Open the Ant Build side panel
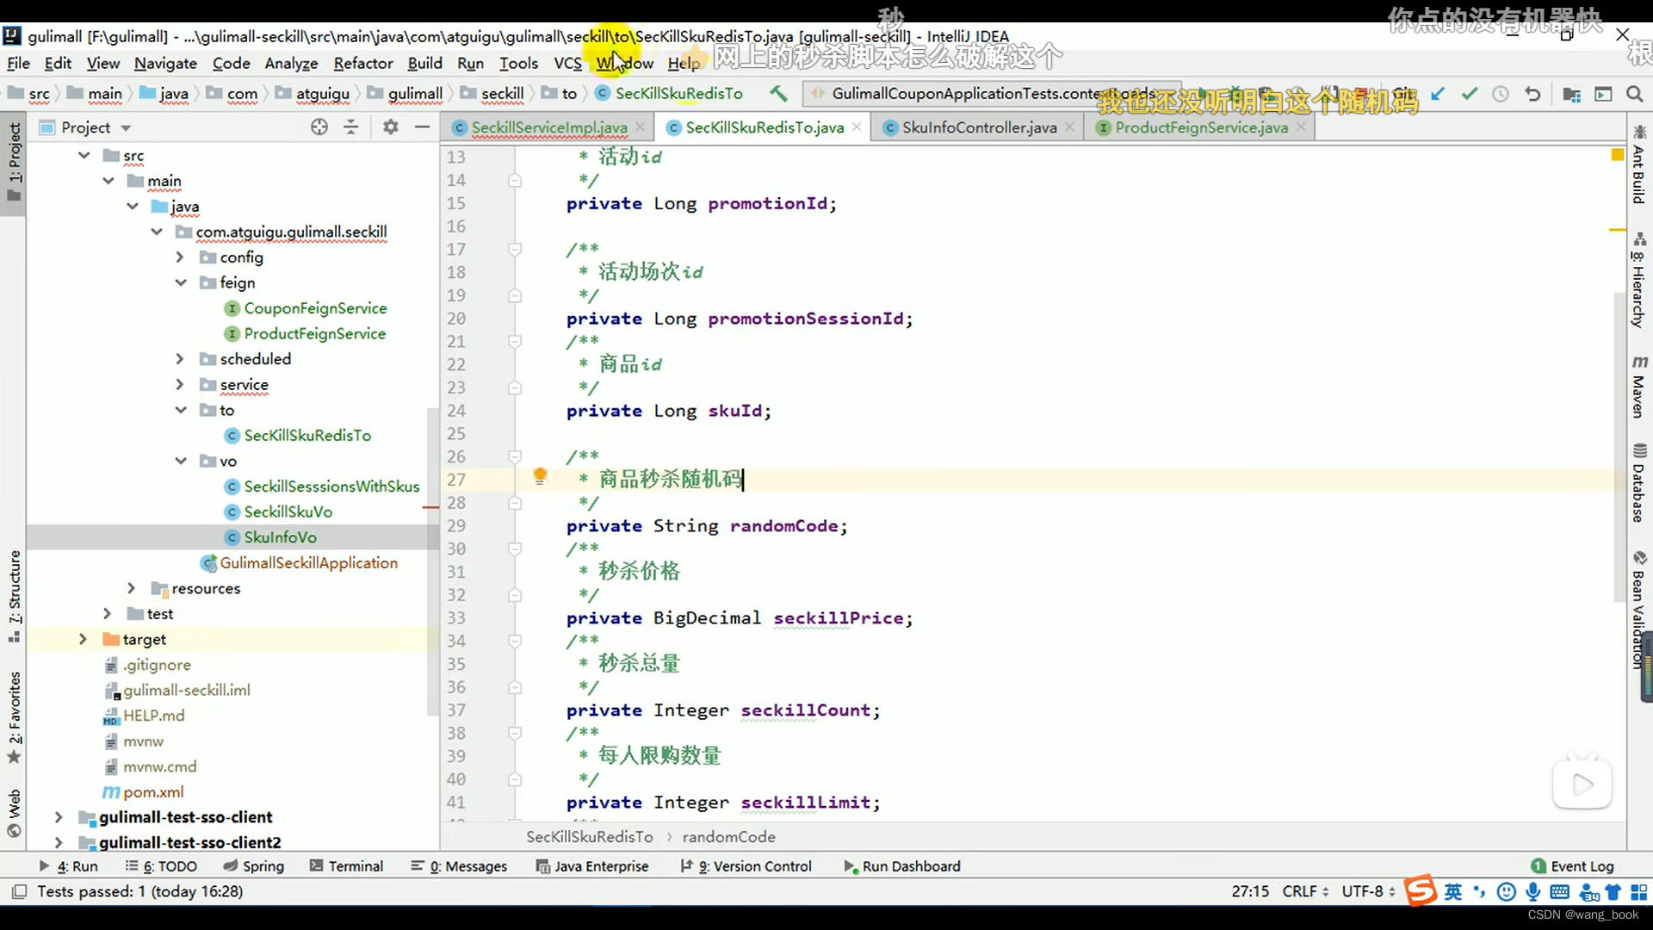Image resolution: width=1653 pixels, height=930 pixels. 1639,165
